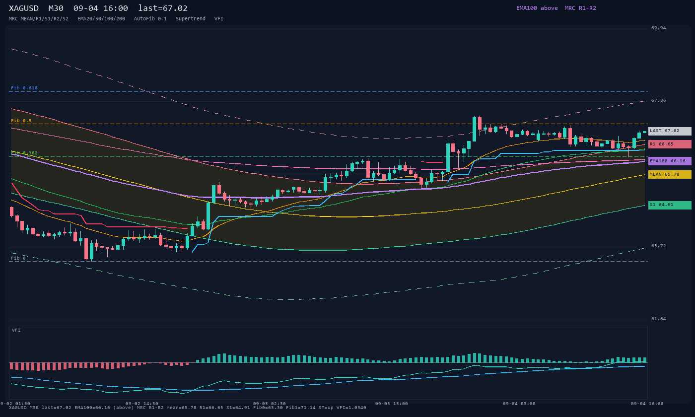Image resolution: width=695 pixels, height=417 pixels.
Task: Select the Supertrend indicator label
Action: click(x=191, y=19)
